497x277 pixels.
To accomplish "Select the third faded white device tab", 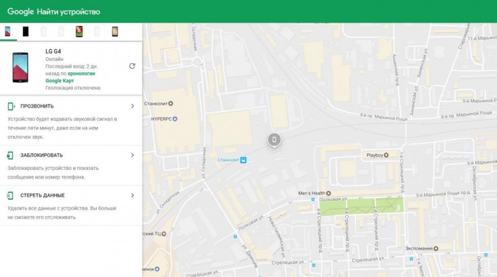I will (x=97, y=32).
